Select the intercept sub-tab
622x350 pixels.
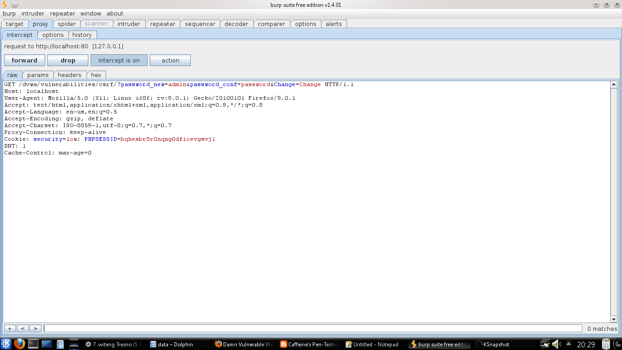[x=20, y=35]
